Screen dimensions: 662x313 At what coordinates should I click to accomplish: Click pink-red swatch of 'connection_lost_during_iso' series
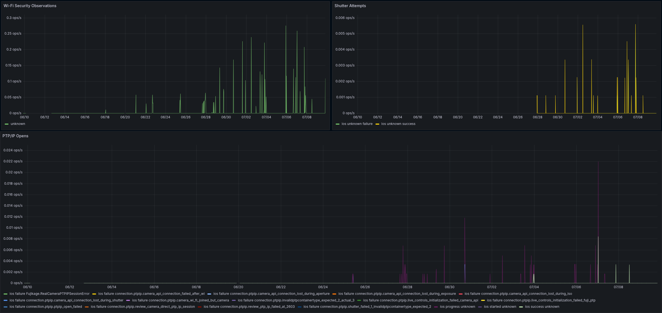[x=461, y=294]
